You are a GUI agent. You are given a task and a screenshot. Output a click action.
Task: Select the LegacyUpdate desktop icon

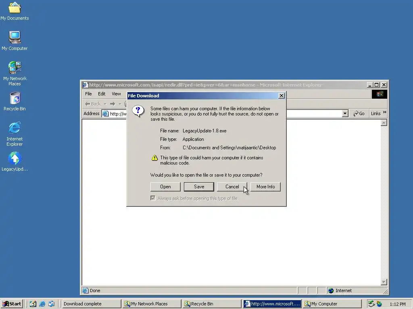click(x=15, y=162)
